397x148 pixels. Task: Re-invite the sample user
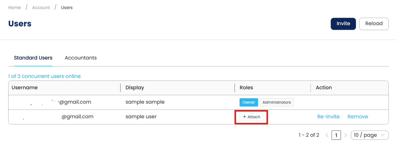(328, 117)
